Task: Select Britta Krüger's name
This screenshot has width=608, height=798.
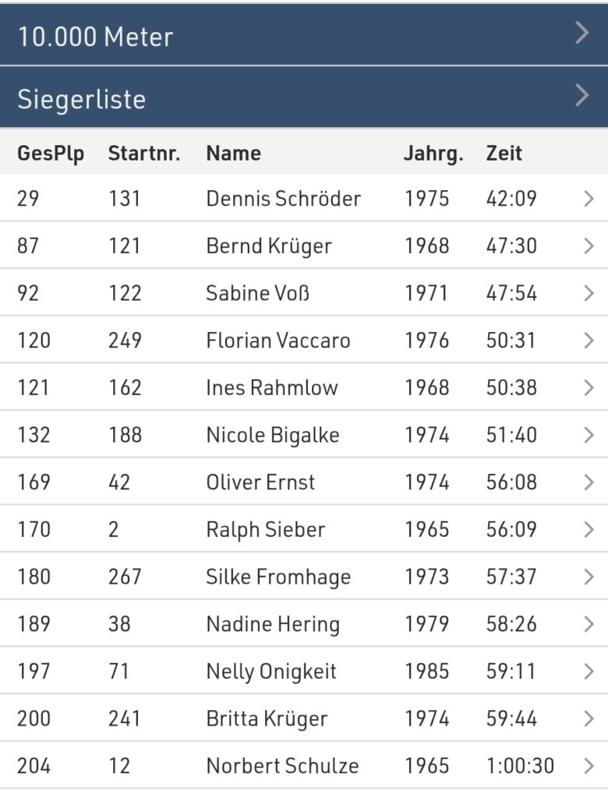Action: pos(267,719)
